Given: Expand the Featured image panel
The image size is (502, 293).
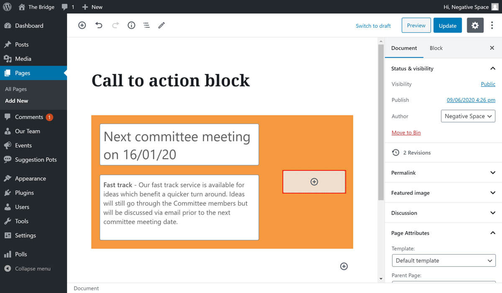Looking at the screenshot, I should tap(443, 193).
